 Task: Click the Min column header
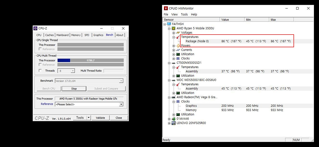pos(257,20)
